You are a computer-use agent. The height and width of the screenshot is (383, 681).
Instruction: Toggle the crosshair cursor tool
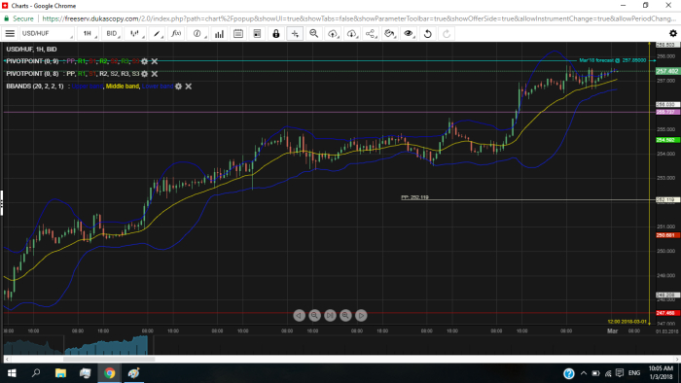(x=295, y=33)
